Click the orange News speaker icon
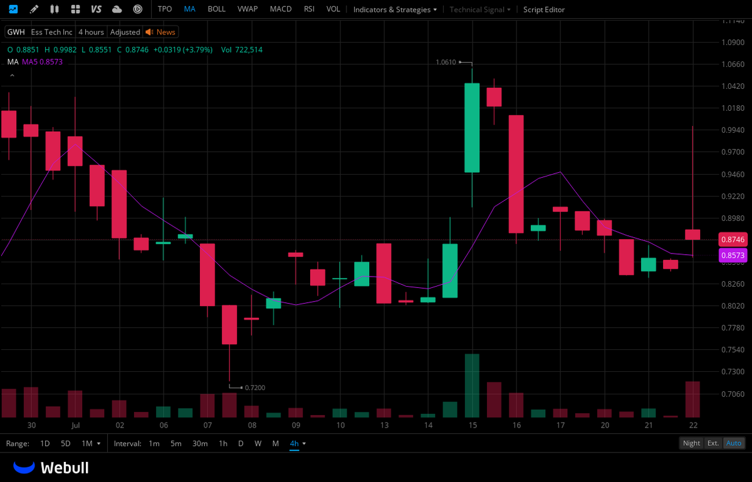The image size is (752, 482). coord(149,32)
